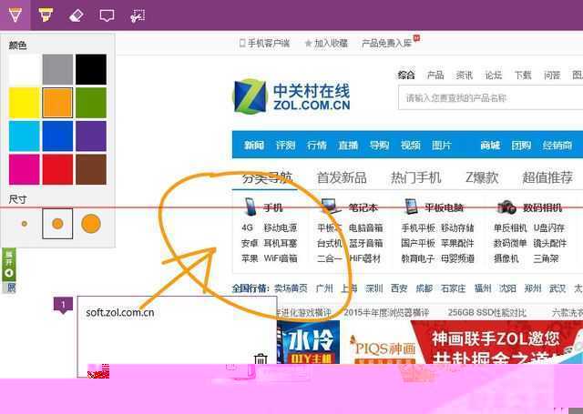Select the large pen size
The height and width of the screenshot is (414, 583).
pyautogui.click(x=91, y=224)
